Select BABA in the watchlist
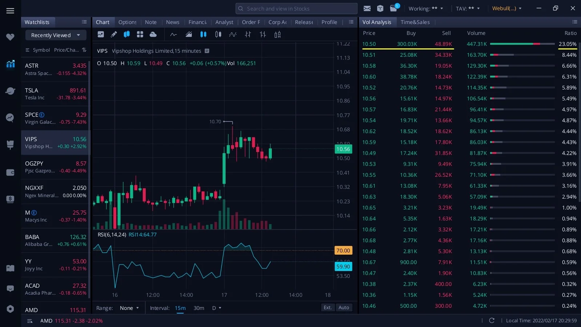The image size is (581, 327). [x=56, y=240]
